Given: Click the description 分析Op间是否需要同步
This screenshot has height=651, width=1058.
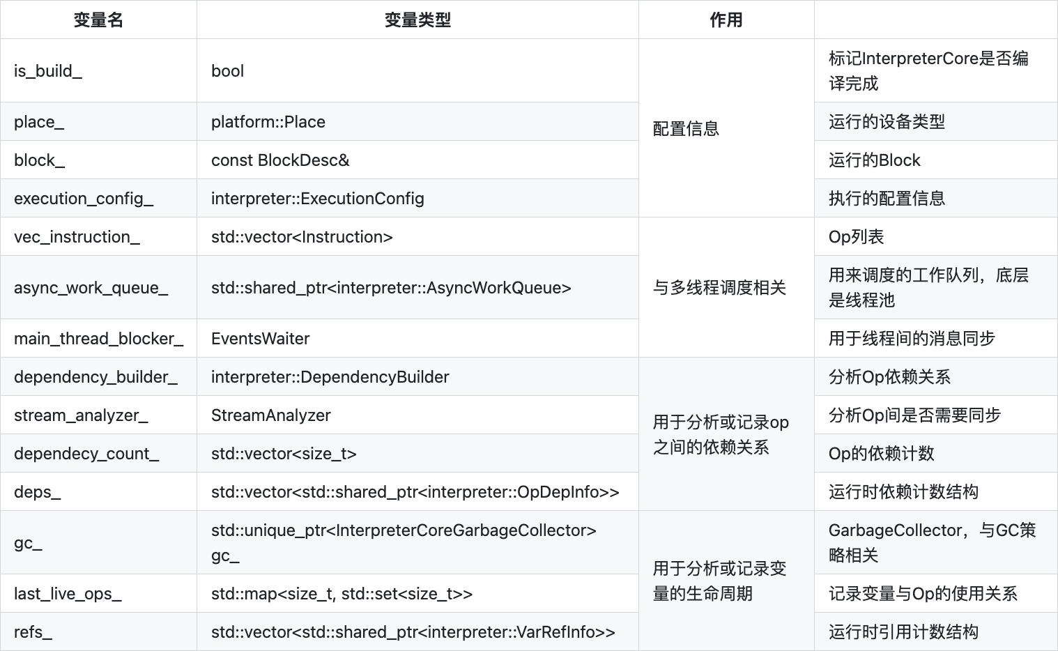Looking at the screenshot, I should pyautogui.click(x=936, y=415).
